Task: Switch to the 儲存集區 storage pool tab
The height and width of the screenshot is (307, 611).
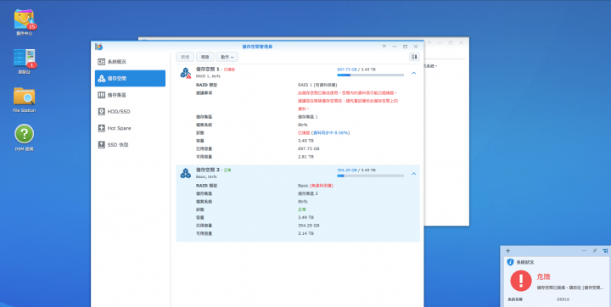Action: tap(130, 95)
